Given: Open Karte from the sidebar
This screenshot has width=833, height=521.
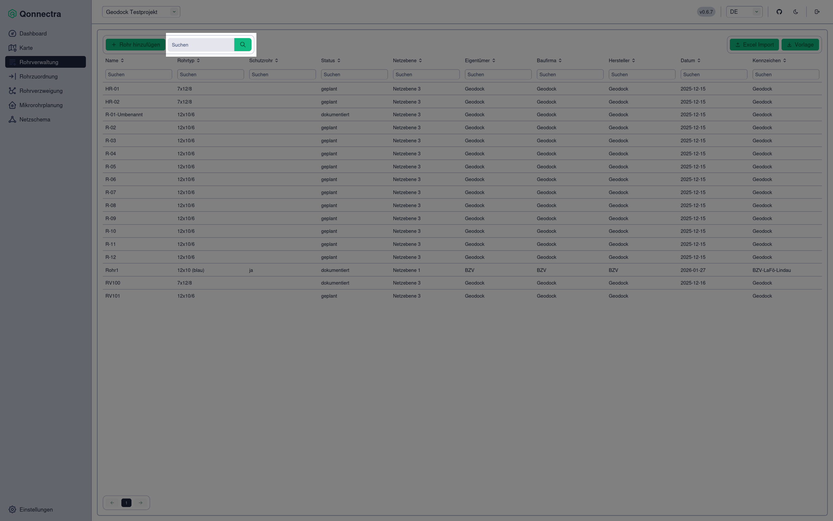Looking at the screenshot, I should (x=26, y=48).
